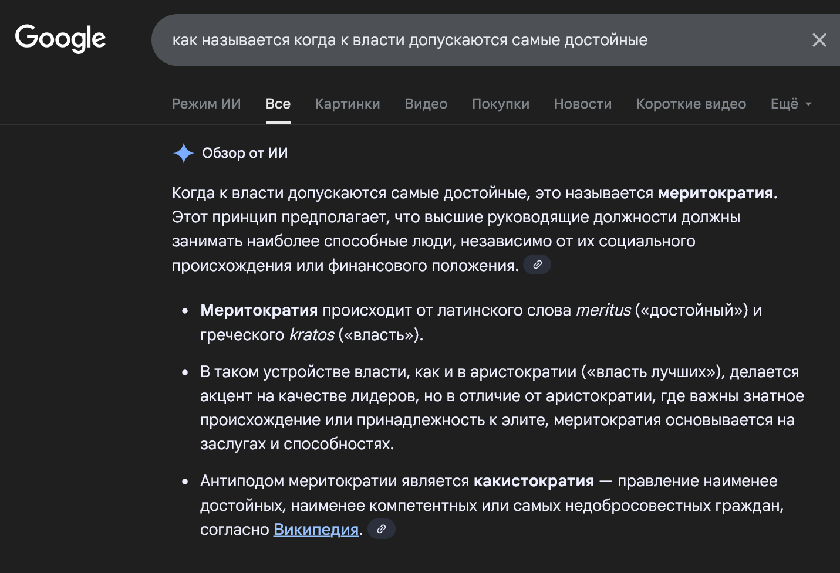
Task: Click the Google logo
Action: pos(60,39)
